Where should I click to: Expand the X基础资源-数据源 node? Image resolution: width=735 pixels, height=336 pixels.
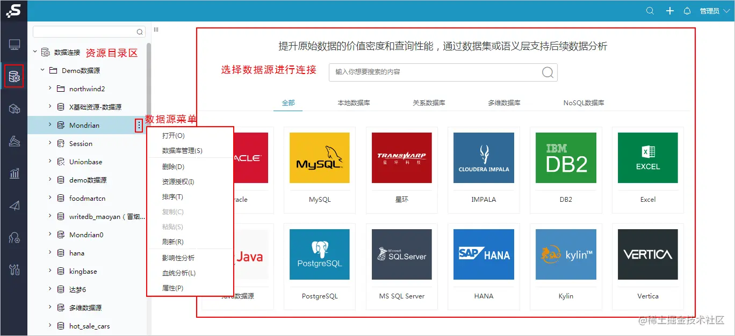[x=50, y=107]
